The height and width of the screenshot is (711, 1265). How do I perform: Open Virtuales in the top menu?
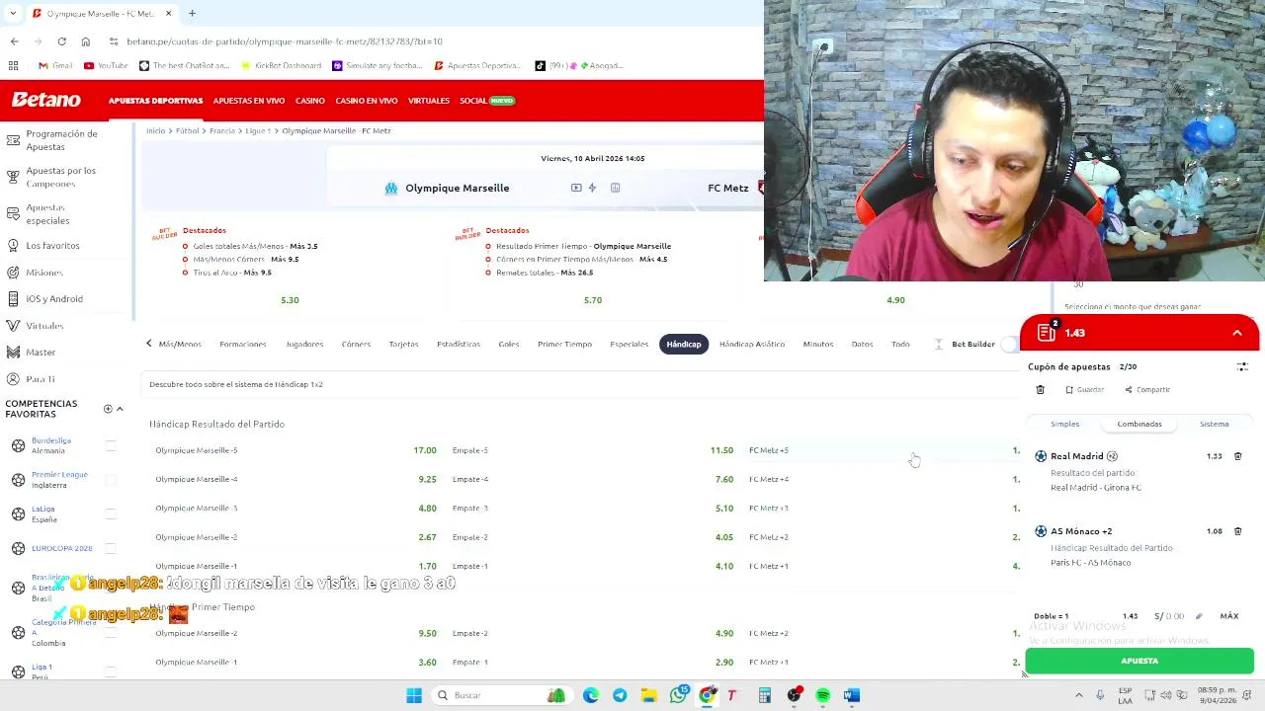[429, 101]
